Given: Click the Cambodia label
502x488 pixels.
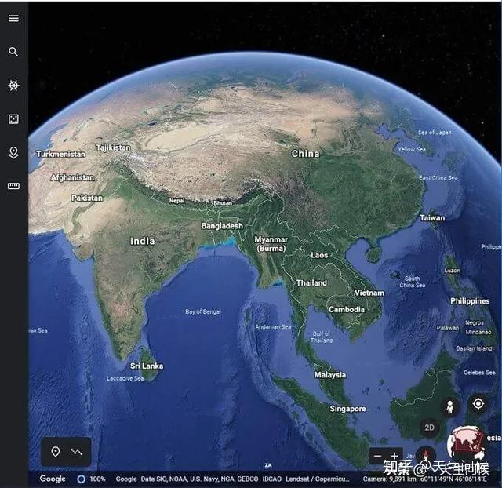Looking at the screenshot, I should [x=347, y=309].
